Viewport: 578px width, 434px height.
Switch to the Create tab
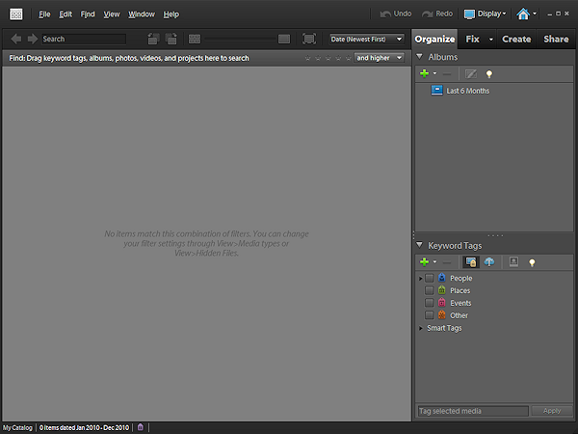click(x=516, y=40)
